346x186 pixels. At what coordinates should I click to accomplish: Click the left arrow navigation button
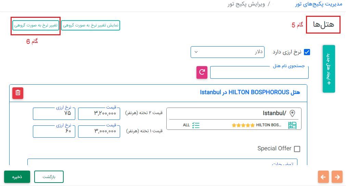[x=323, y=177]
